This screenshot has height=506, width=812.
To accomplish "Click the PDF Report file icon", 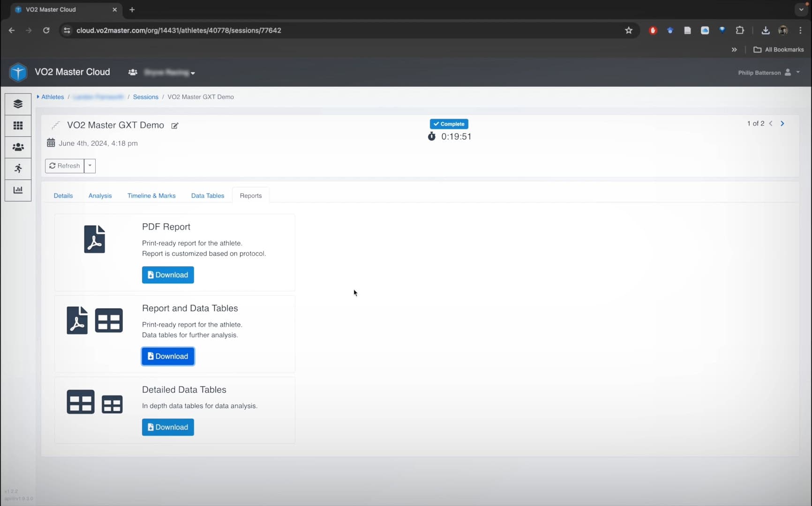I will [94, 239].
